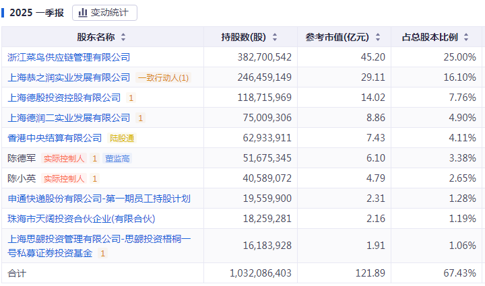Screen dimensions: 485x286
Task: Open 上海思勰投资管理有限公司 fund link
Action: (x=99, y=246)
